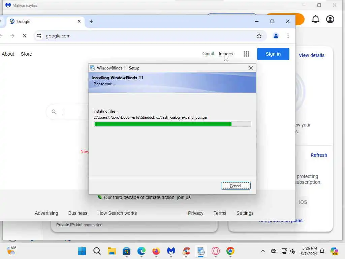Open CCleaner from taskbar
Image resolution: width=345 pixels, height=259 pixels.
click(x=186, y=251)
